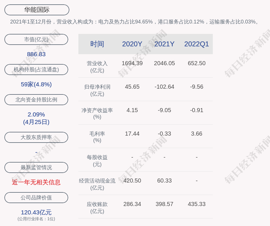
Task: Click the 2020Y column header
Action: pyautogui.click(x=132, y=44)
